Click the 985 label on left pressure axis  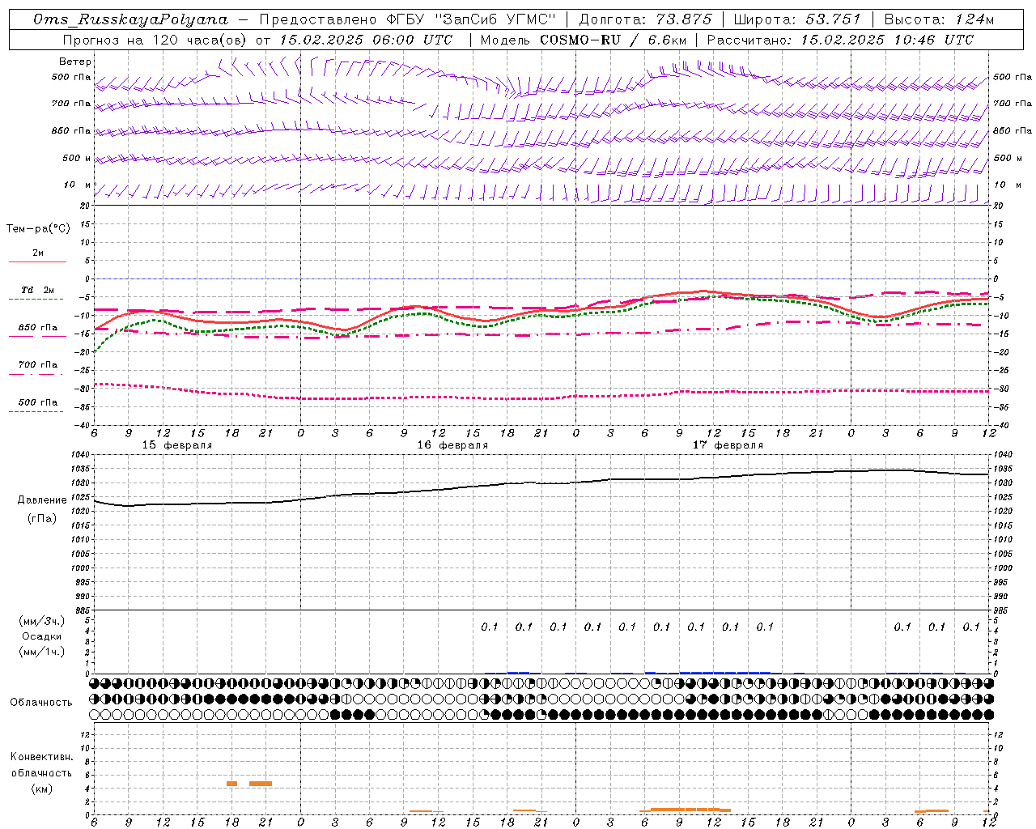[x=83, y=610]
